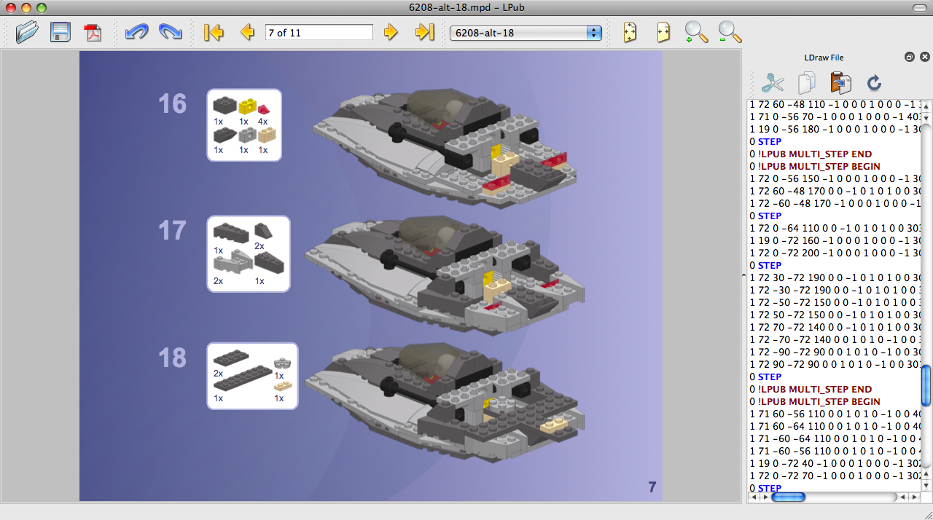933x520 pixels.
Task: Copy selected text in the LDraw File panel
Action: click(x=806, y=82)
